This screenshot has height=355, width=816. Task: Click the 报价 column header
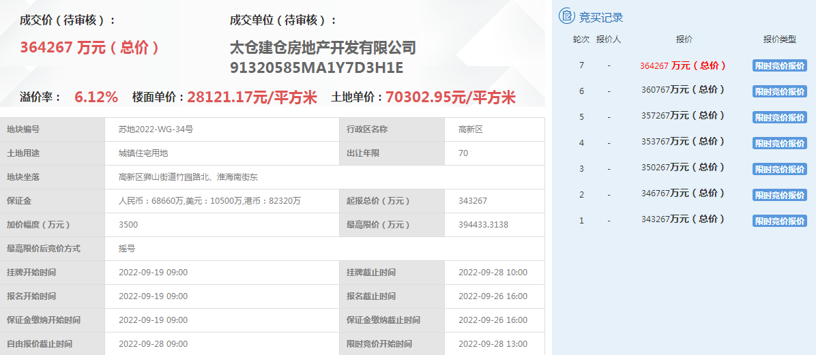coord(684,40)
